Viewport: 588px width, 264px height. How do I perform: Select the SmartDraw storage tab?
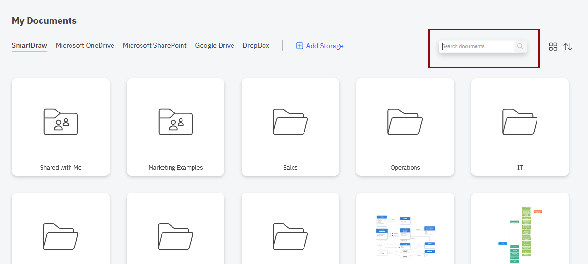pyautogui.click(x=30, y=46)
